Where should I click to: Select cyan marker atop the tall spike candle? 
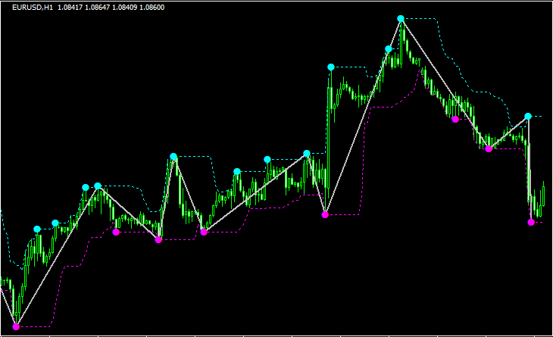(331, 67)
